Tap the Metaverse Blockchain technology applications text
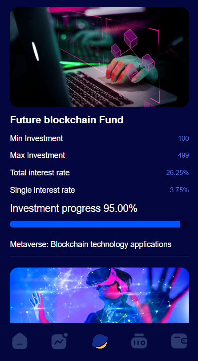 tap(91, 244)
